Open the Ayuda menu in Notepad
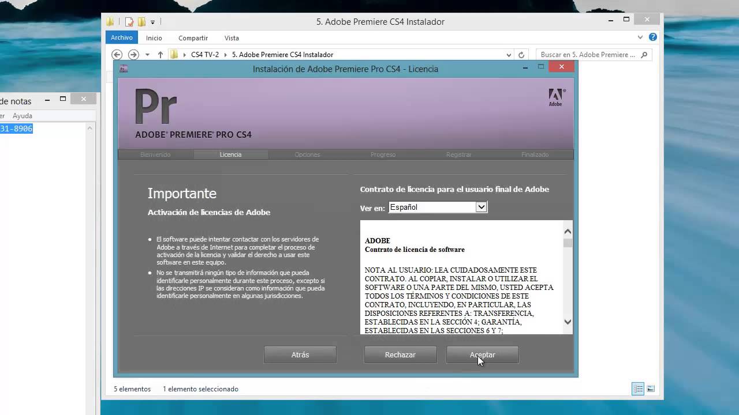739x415 pixels. click(23, 116)
